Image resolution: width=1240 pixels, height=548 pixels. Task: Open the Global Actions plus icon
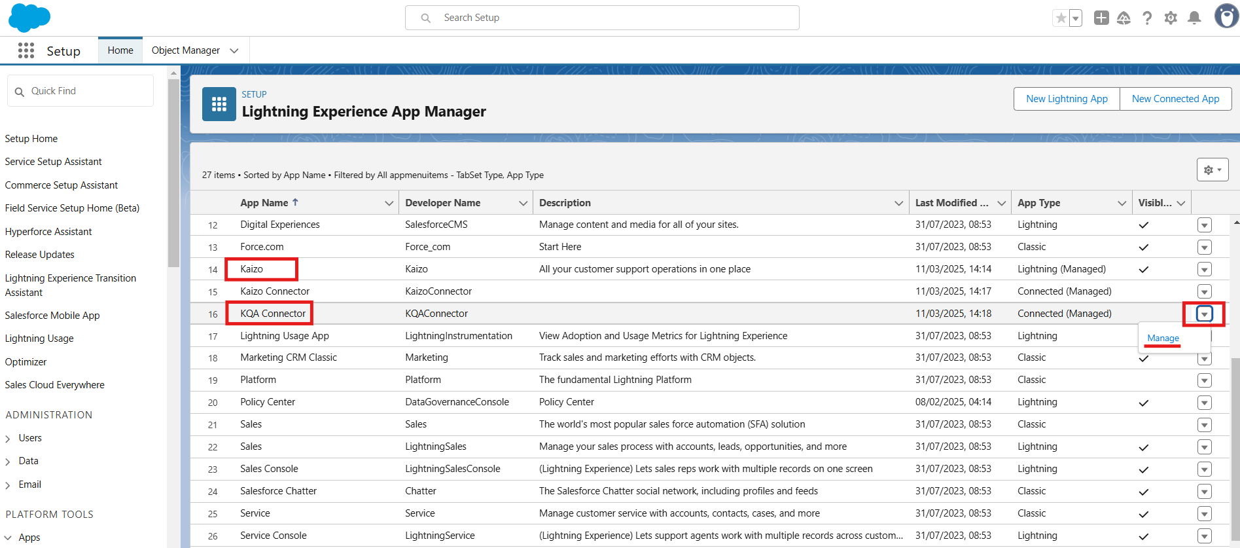point(1101,18)
